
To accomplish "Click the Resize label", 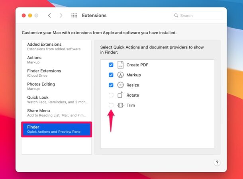I will (133, 85).
